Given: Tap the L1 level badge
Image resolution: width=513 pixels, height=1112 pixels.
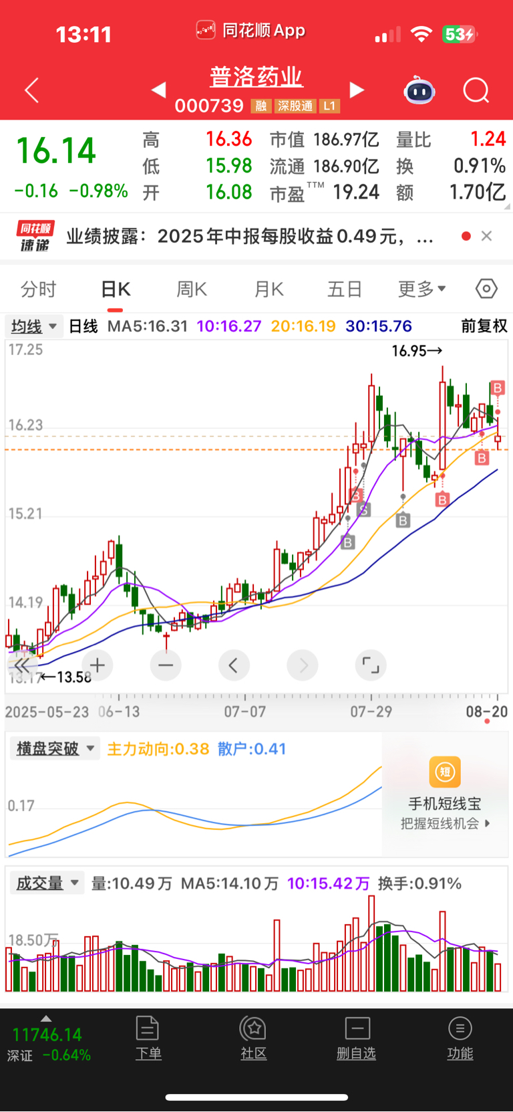Looking at the screenshot, I should [329, 106].
